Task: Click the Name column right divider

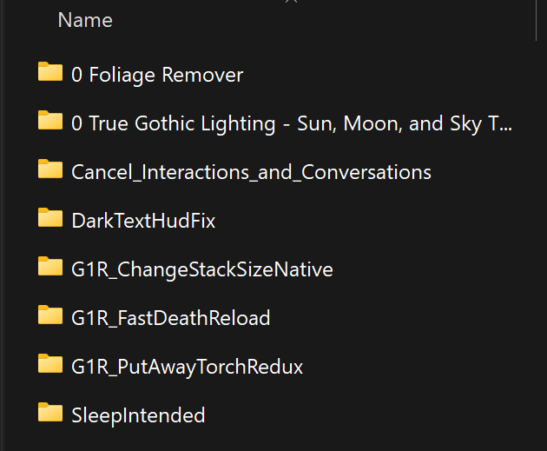Action: 537,20
